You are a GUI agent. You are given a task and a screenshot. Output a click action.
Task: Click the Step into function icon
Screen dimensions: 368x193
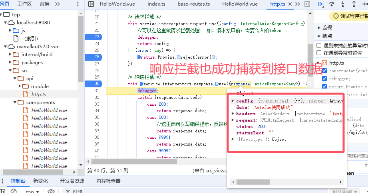click(342, 4)
